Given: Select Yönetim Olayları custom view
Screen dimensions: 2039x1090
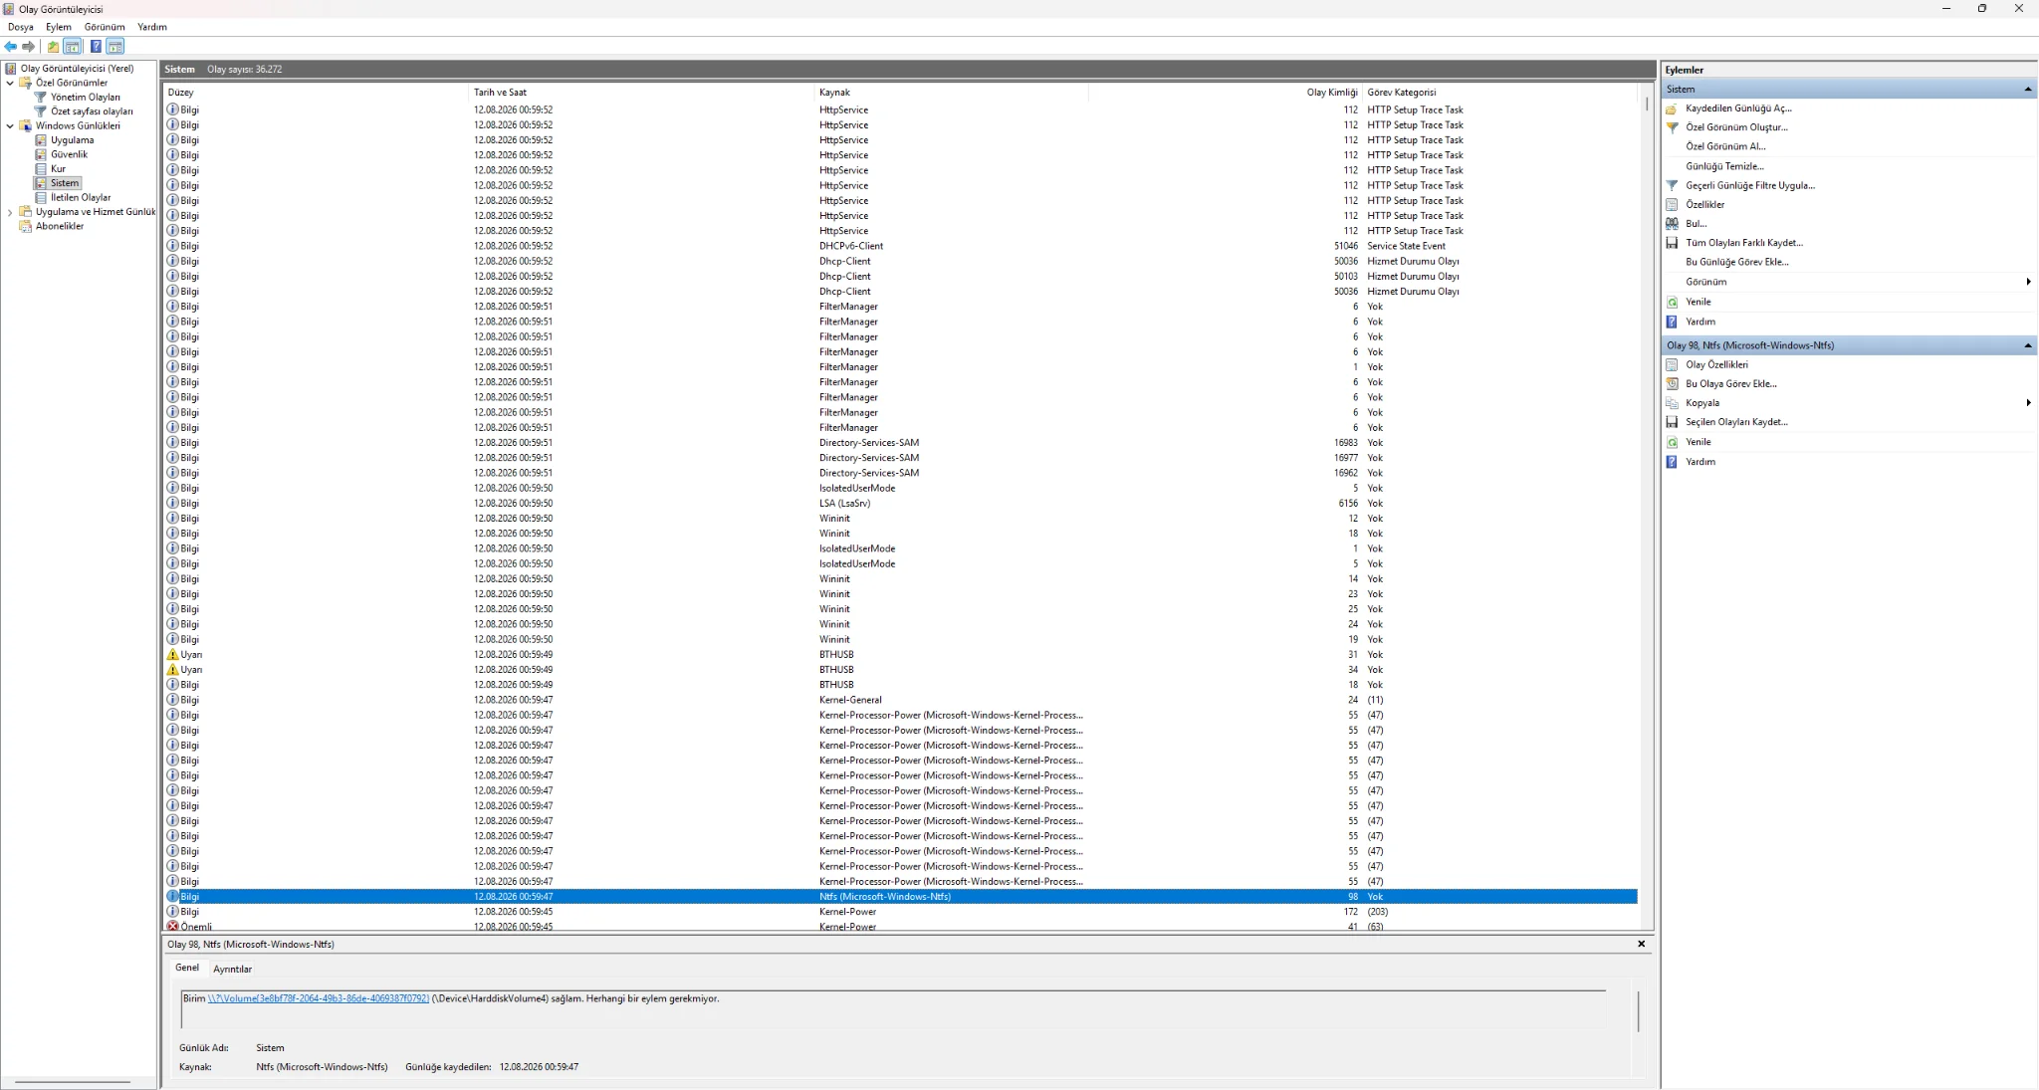Looking at the screenshot, I should pos(85,98).
